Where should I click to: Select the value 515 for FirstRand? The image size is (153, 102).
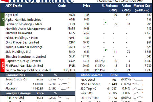(x=128, y=65)
